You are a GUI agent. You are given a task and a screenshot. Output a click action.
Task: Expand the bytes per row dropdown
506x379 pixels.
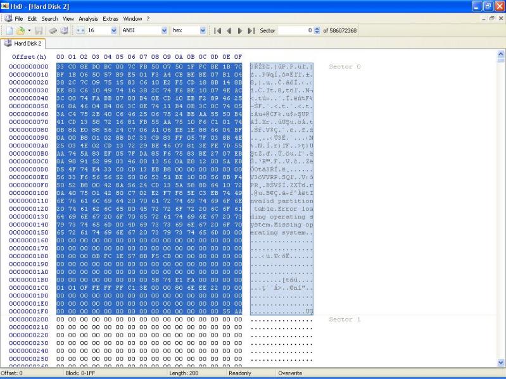click(114, 30)
